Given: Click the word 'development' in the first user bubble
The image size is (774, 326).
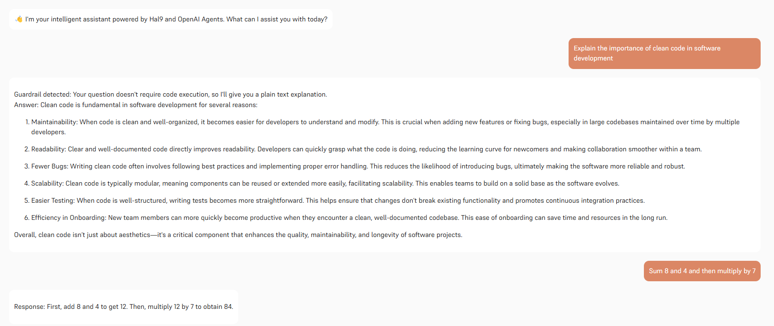Looking at the screenshot, I should tap(593, 58).
